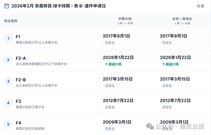
Task: Click the calendar icon beside the title
Action: click(7, 6)
